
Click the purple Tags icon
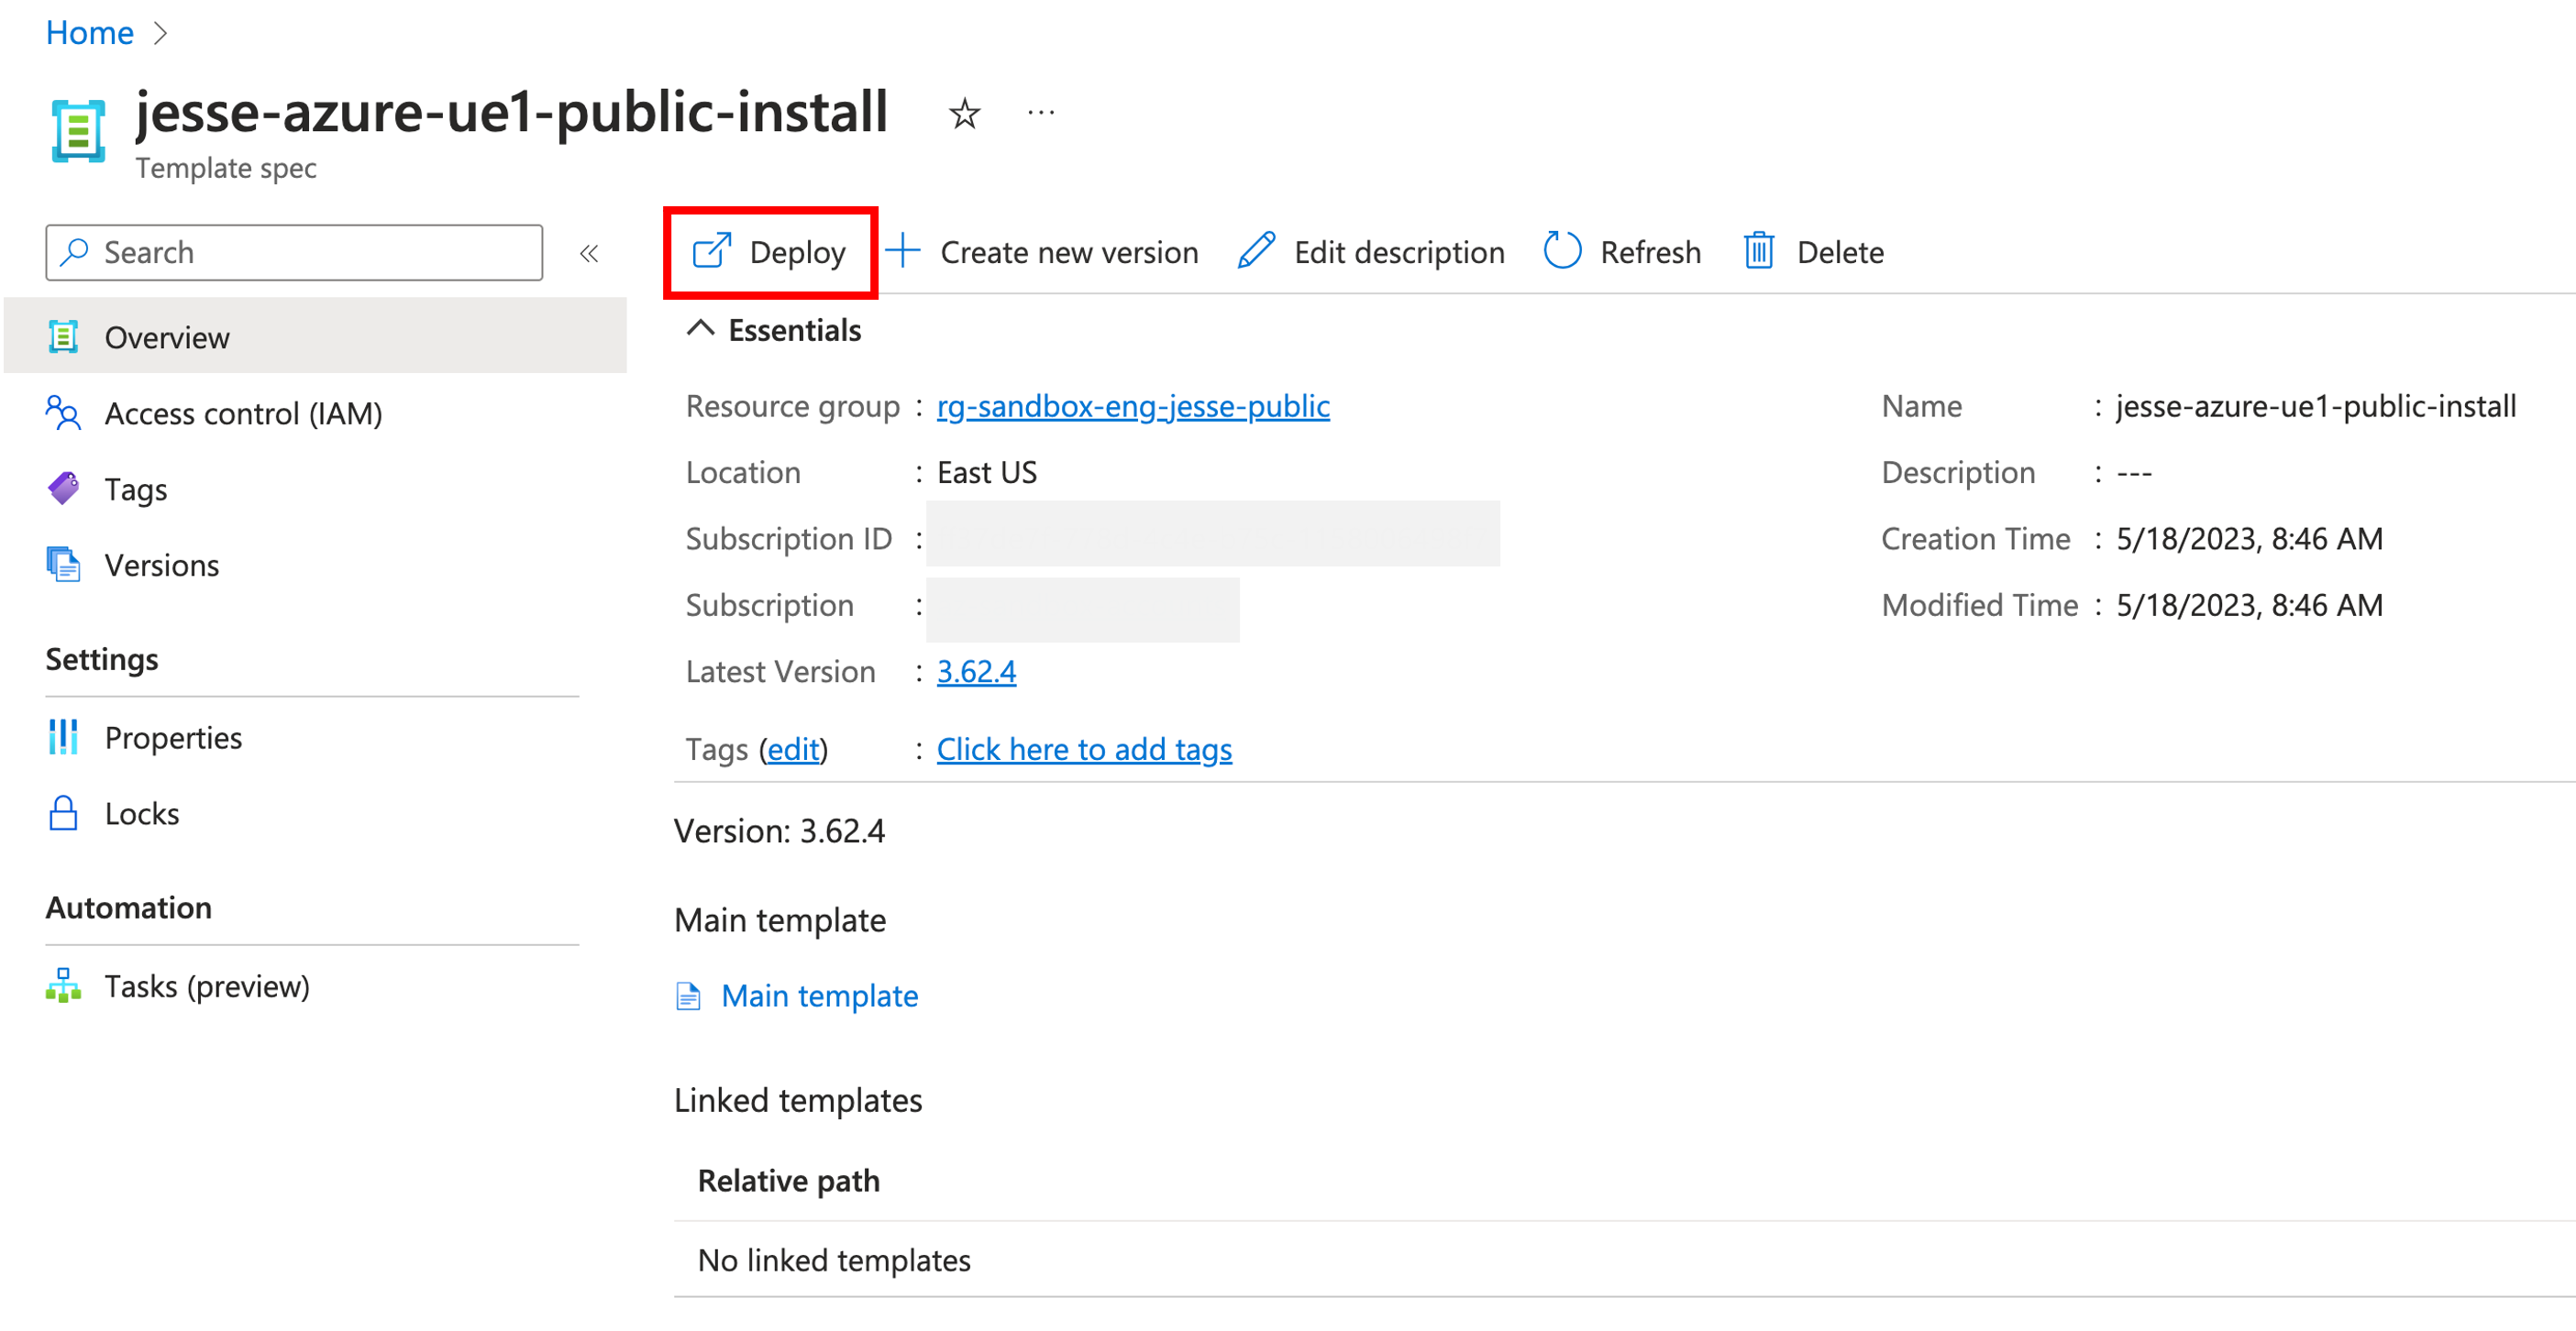coord(63,489)
